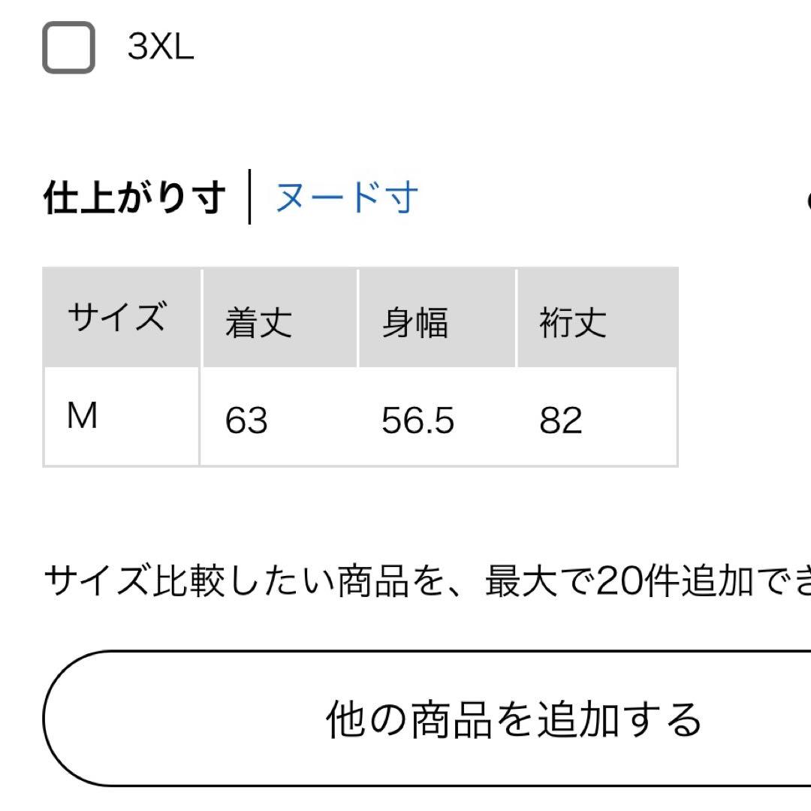Add another product for size comparison
The width and height of the screenshot is (811, 811).
point(405,719)
